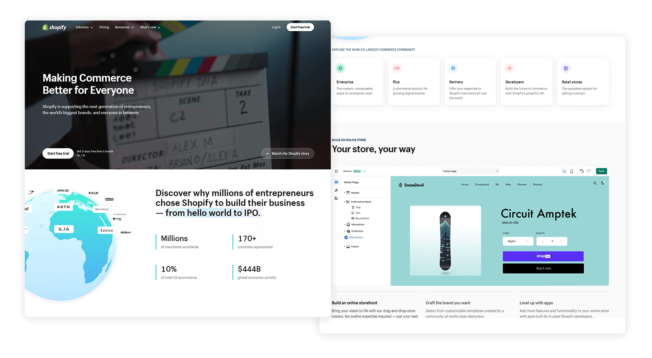Select the Brands menu item
Image resolution: width=652 pixels, height=358 pixels.
tap(538, 185)
